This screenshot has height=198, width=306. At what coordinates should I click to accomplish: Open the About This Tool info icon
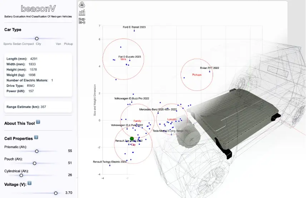(x=38, y=122)
